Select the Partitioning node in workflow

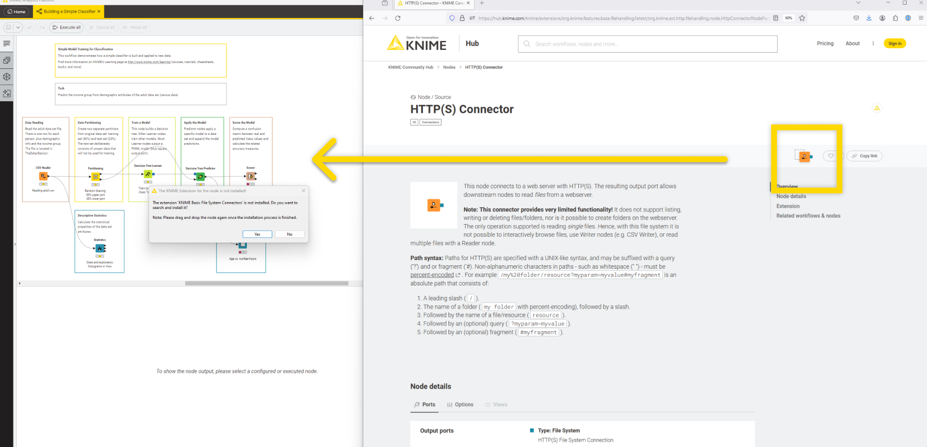pyautogui.click(x=96, y=177)
